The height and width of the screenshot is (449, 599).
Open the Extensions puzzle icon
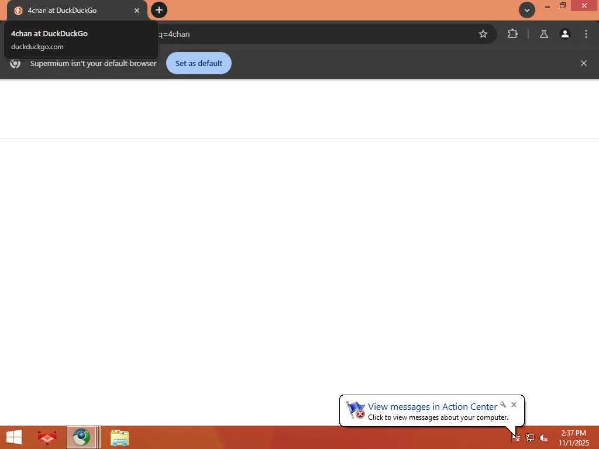coord(512,34)
